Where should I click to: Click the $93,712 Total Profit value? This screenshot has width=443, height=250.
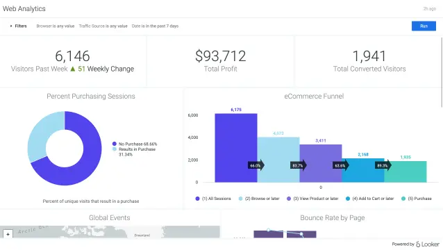(221, 56)
